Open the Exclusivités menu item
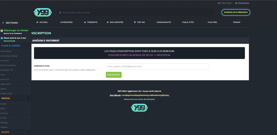The width and height of the screenshot is (277, 135). coord(115,22)
